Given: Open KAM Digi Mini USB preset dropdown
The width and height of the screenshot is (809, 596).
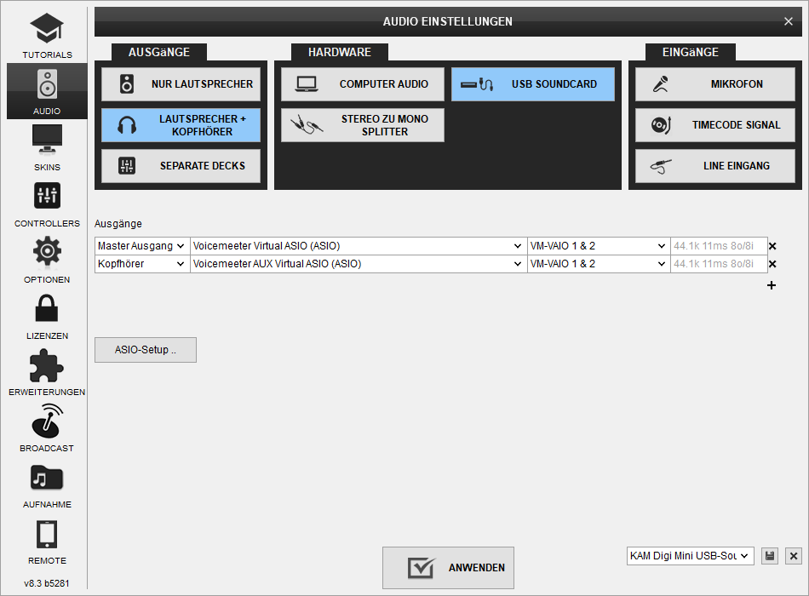Looking at the screenshot, I should coord(690,556).
